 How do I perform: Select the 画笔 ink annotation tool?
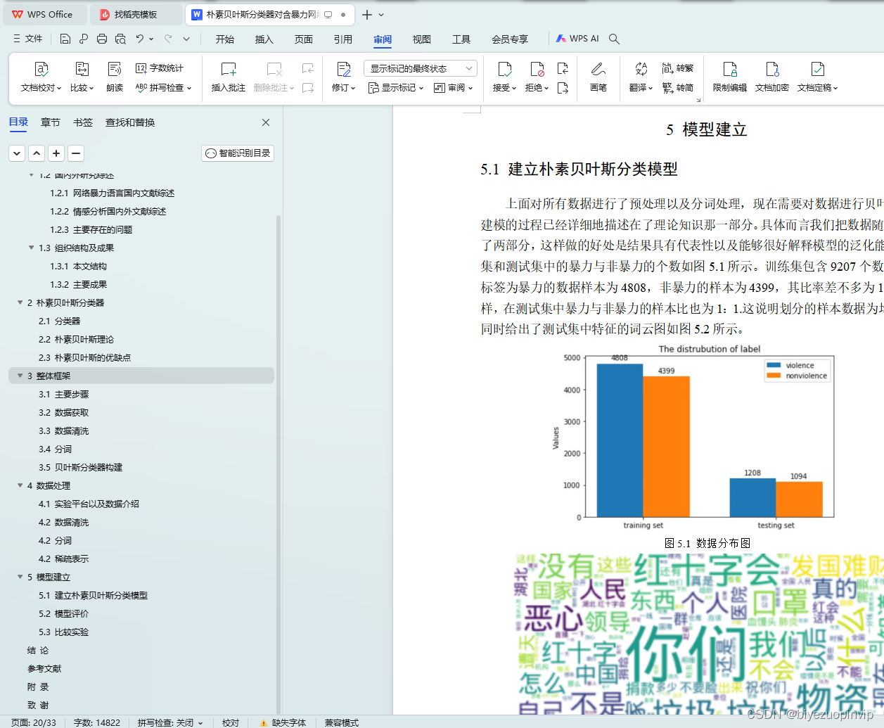click(598, 77)
